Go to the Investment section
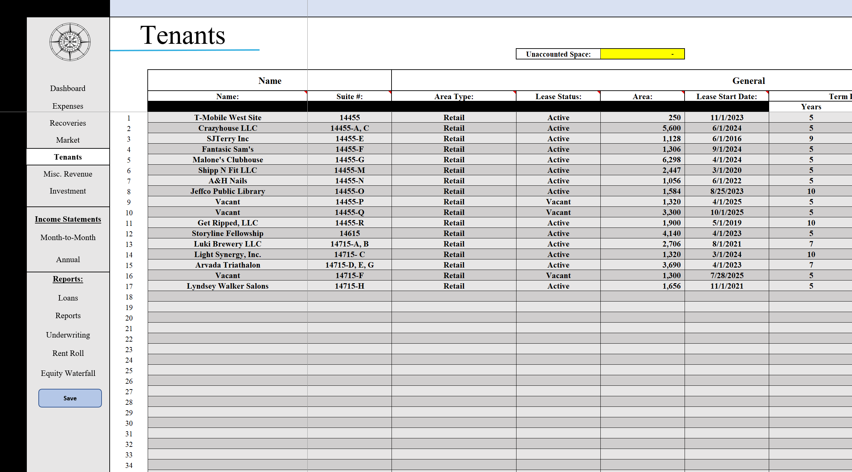Viewport: 852px width, 472px height. (x=68, y=191)
